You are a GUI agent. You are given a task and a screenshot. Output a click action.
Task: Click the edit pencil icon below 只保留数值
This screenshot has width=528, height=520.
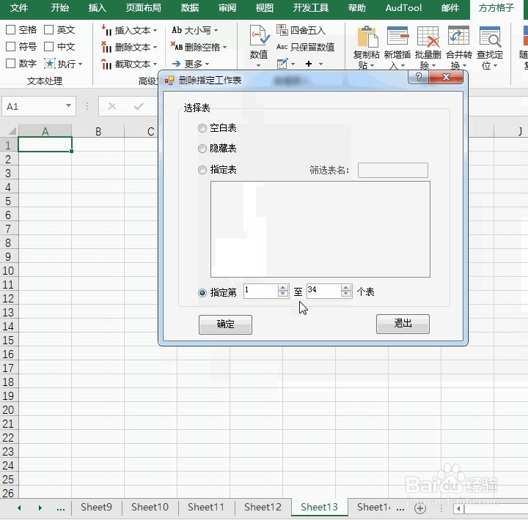(282, 63)
